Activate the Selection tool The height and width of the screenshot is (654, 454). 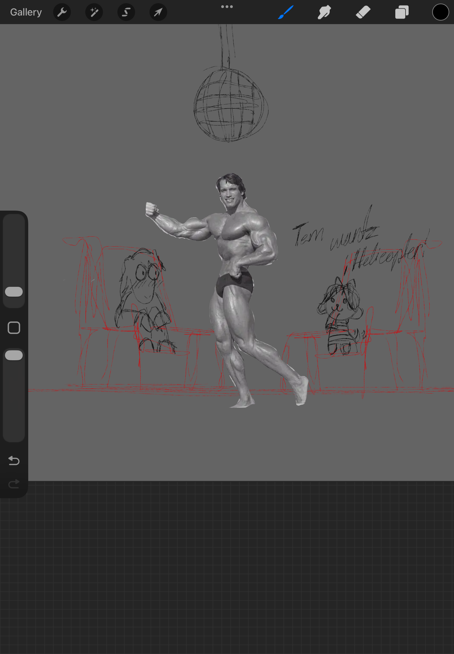(126, 12)
